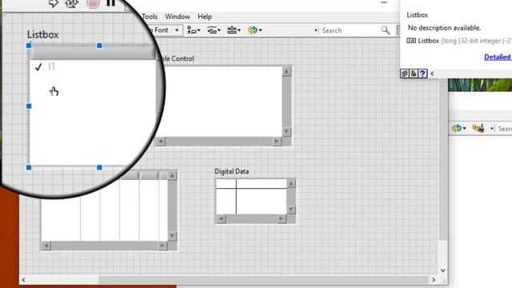This screenshot has width=512, height=288.
Task: Click the front panel vertical scroll down arrow
Action: coord(442,270)
